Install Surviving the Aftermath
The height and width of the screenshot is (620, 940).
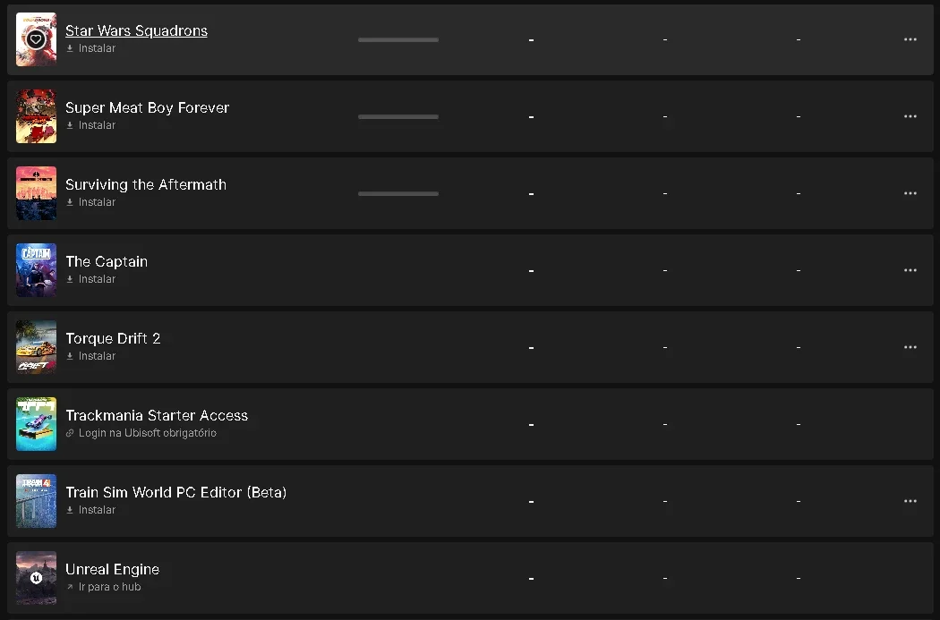tap(97, 202)
